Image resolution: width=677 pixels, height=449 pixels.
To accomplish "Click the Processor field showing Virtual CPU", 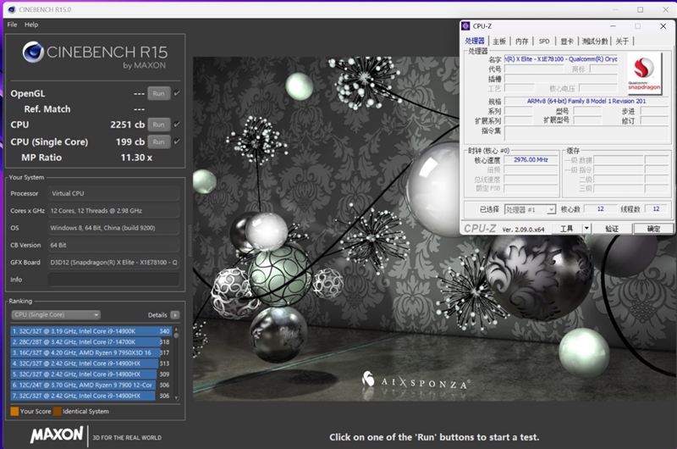I will click(113, 193).
